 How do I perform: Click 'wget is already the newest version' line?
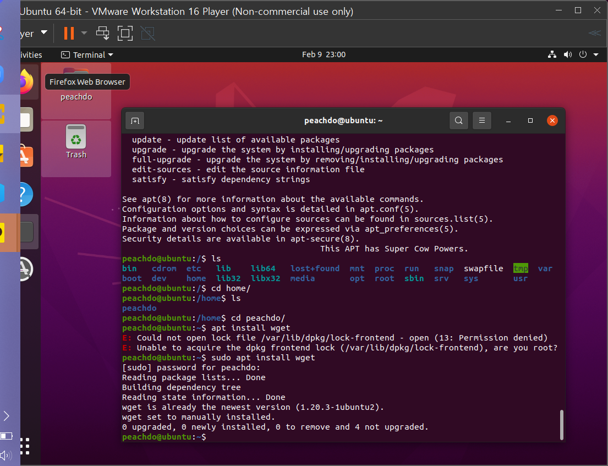coord(253,407)
